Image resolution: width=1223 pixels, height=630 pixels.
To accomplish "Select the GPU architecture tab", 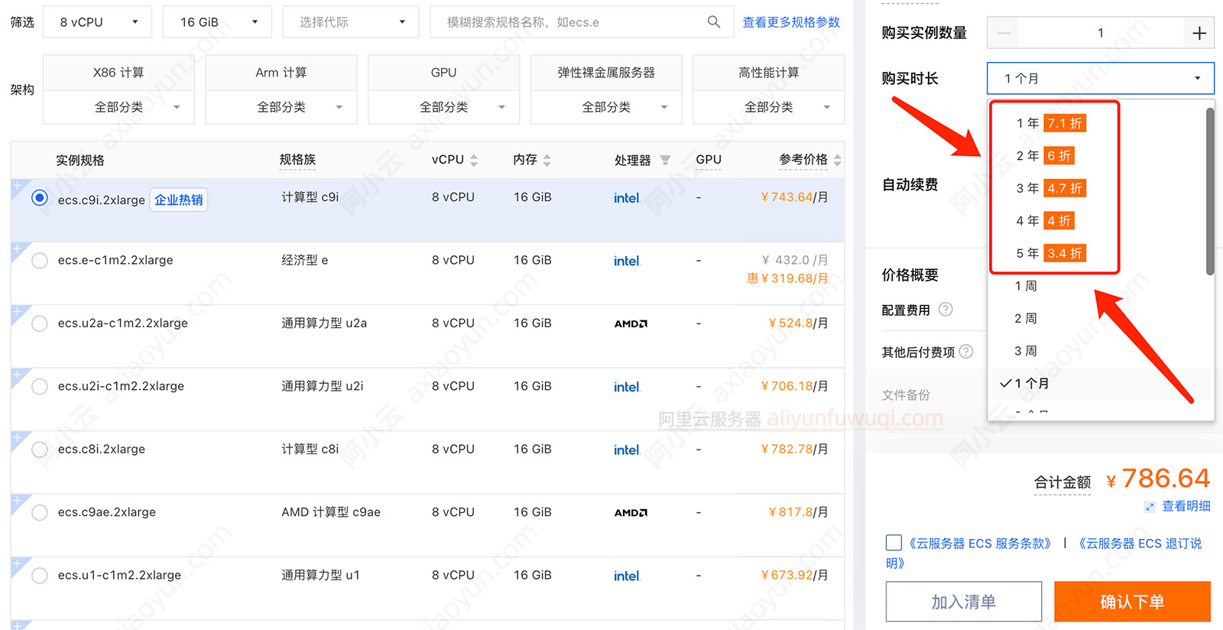I will (x=444, y=73).
